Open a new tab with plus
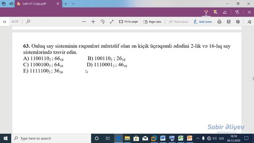The image size is (254, 143). click(65, 4)
